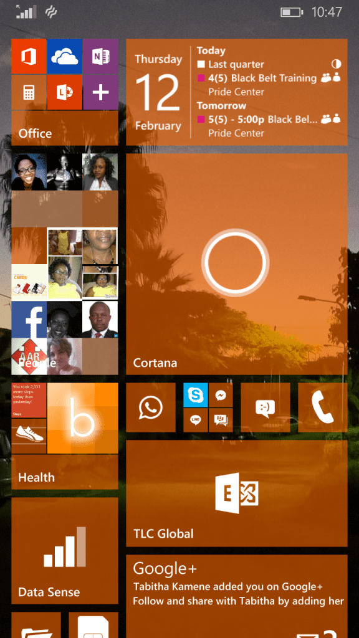
Task: Open the Office app tile
Action: click(29, 56)
